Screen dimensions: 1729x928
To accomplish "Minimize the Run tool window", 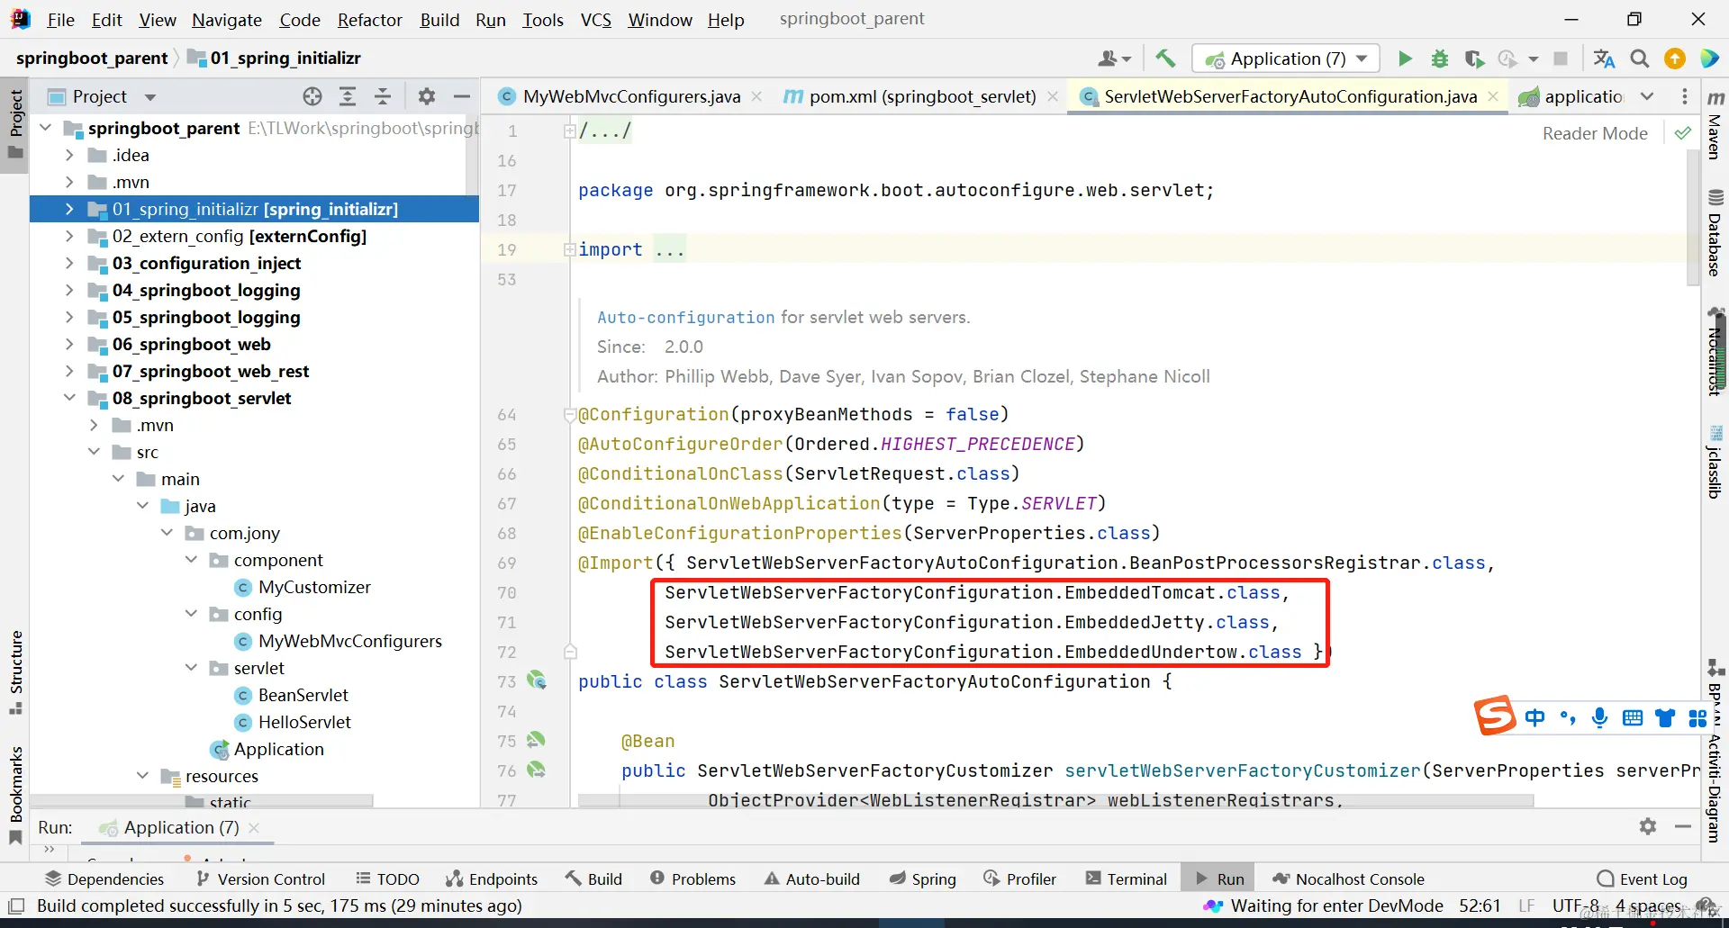I will [1683, 826].
